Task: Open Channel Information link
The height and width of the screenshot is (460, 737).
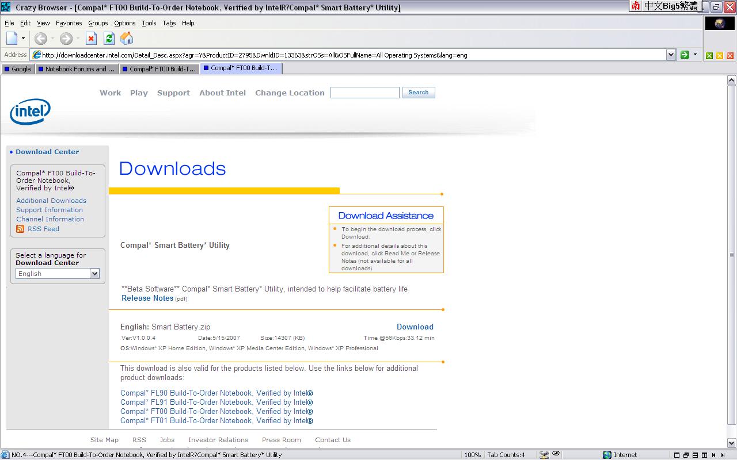Action: click(x=50, y=219)
